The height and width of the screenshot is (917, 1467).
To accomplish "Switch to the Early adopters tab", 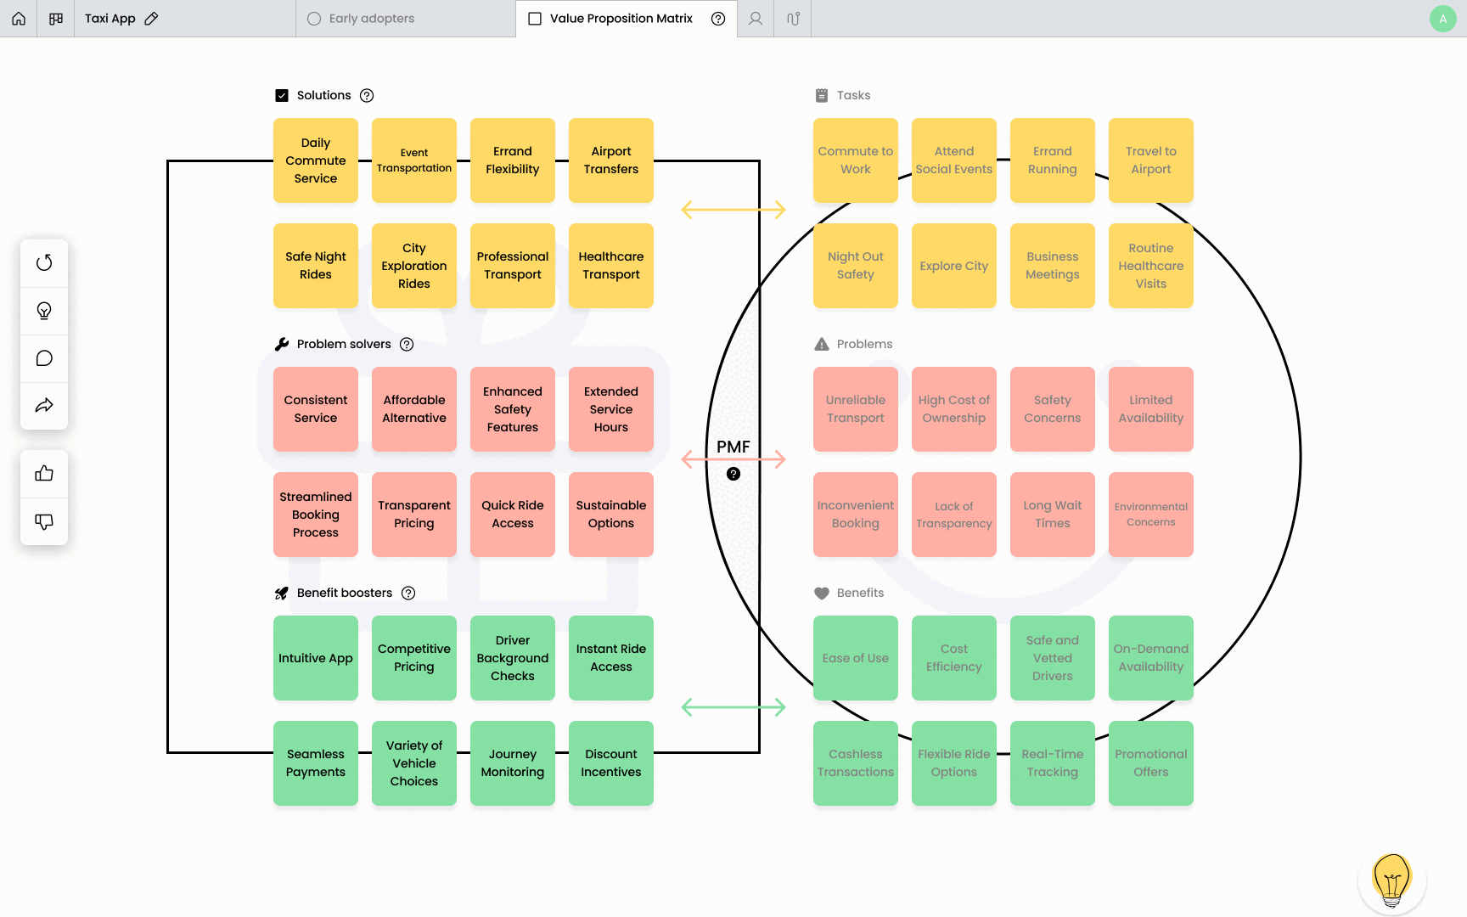I will 371,19.
